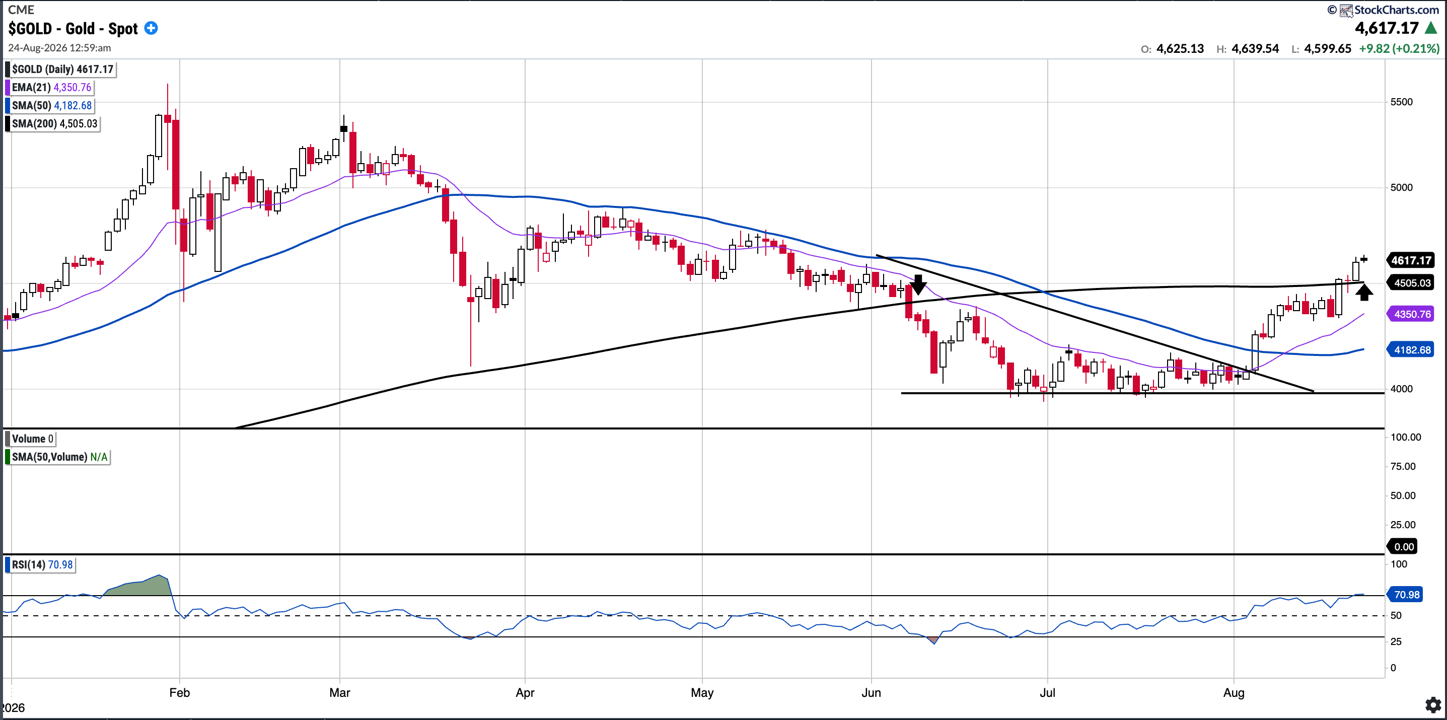Click the 24-Aug-2026 12:59:am timestamp
The width and height of the screenshot is (1447, 720).
point(59,48)
